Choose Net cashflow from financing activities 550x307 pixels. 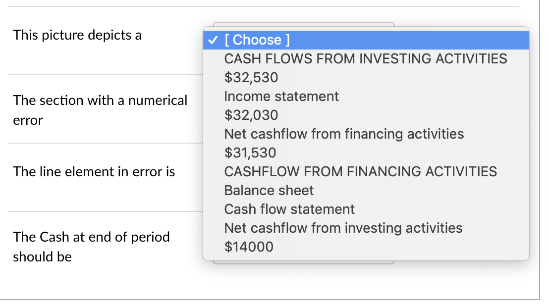[344, 134]
